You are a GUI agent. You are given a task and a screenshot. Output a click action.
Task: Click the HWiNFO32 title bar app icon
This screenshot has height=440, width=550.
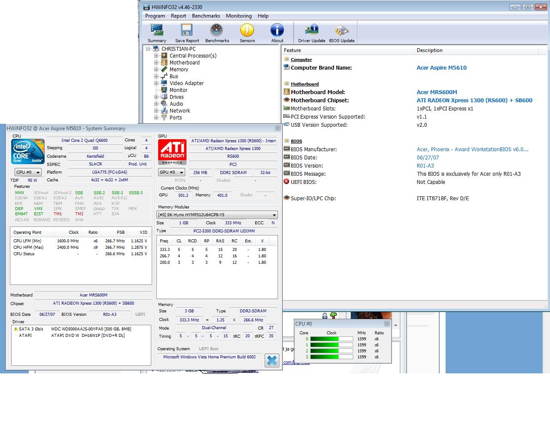tap(146, 7)
